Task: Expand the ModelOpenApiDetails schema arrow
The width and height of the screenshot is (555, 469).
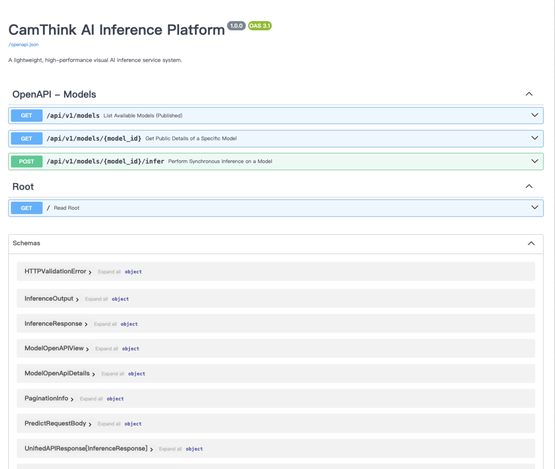Action: (x=94, y=374)
